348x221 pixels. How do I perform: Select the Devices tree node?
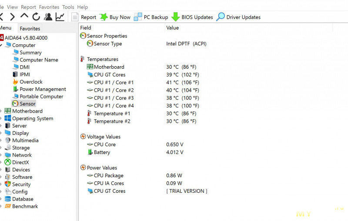[21, 170]
